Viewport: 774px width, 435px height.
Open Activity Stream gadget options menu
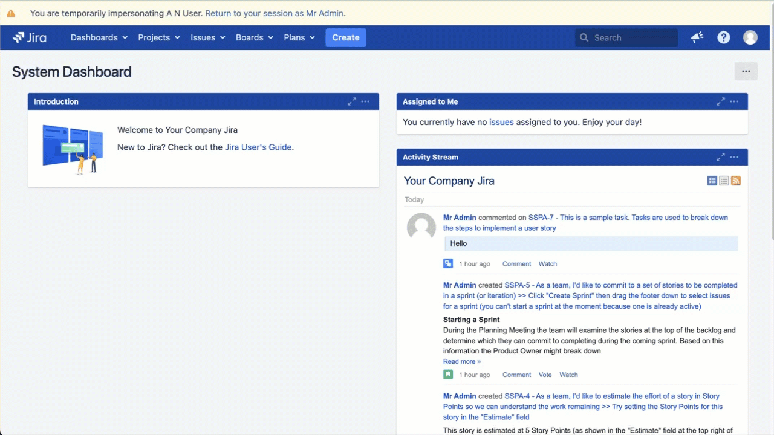[734, 157]
